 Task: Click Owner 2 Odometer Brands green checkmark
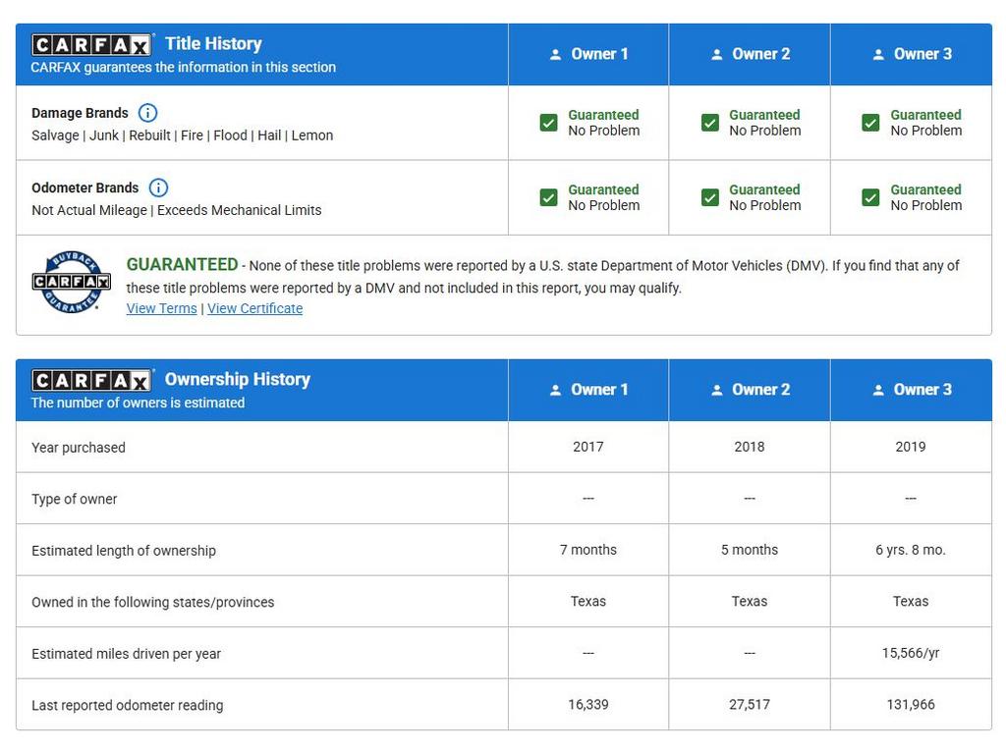coord(710,197)
